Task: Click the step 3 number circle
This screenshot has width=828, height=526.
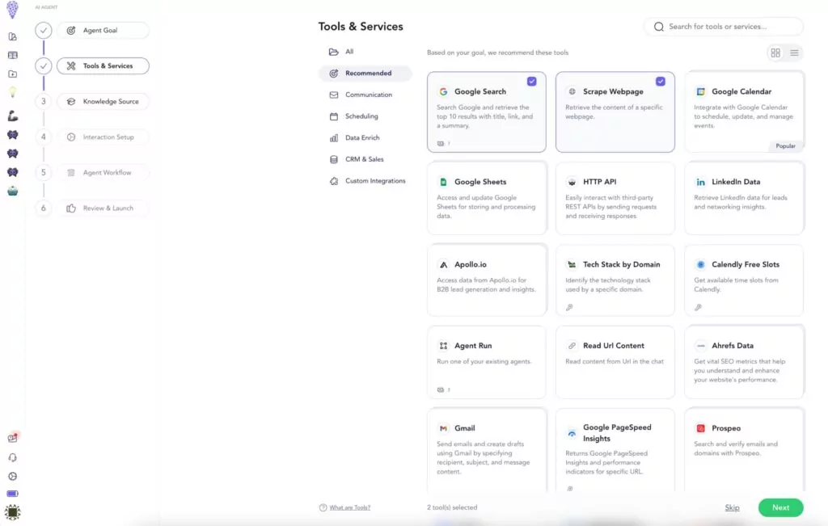Action: coord(44,101)
